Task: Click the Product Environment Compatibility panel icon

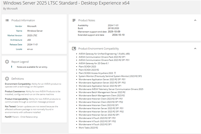Action: [74, 49]
